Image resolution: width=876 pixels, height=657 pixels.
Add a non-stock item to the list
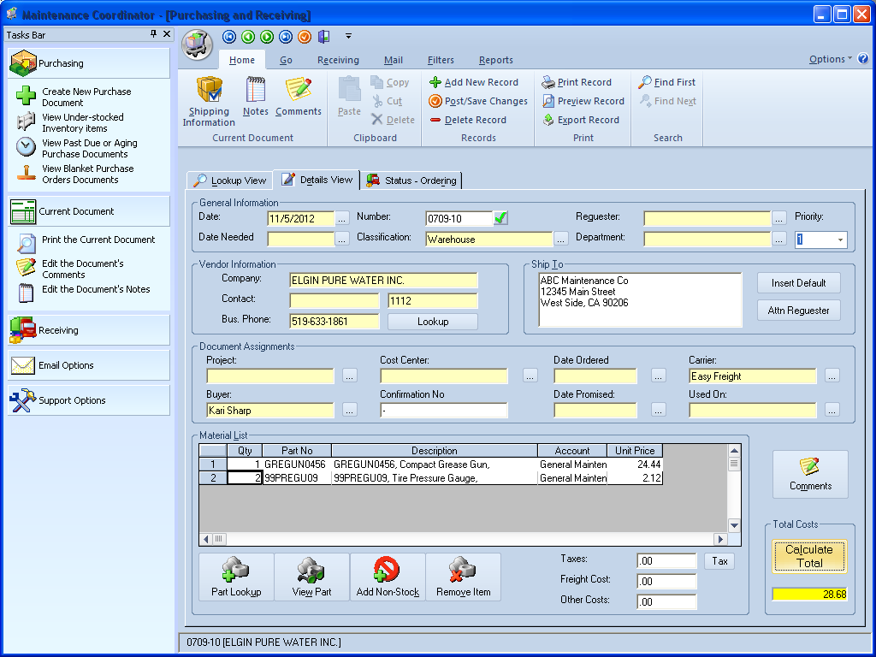(x=387, y=576)
